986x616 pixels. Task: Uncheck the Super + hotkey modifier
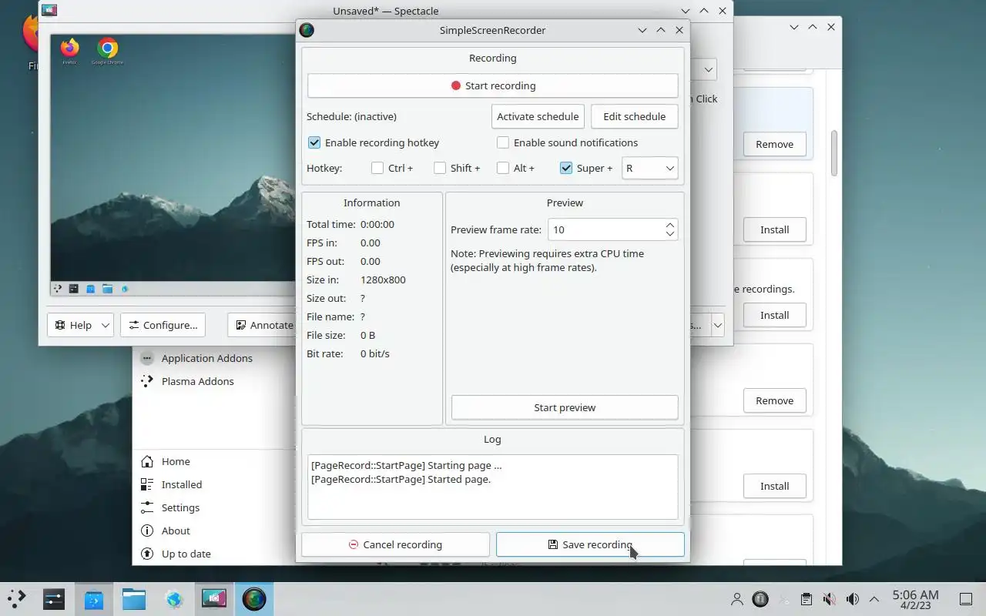pos(566,168)
